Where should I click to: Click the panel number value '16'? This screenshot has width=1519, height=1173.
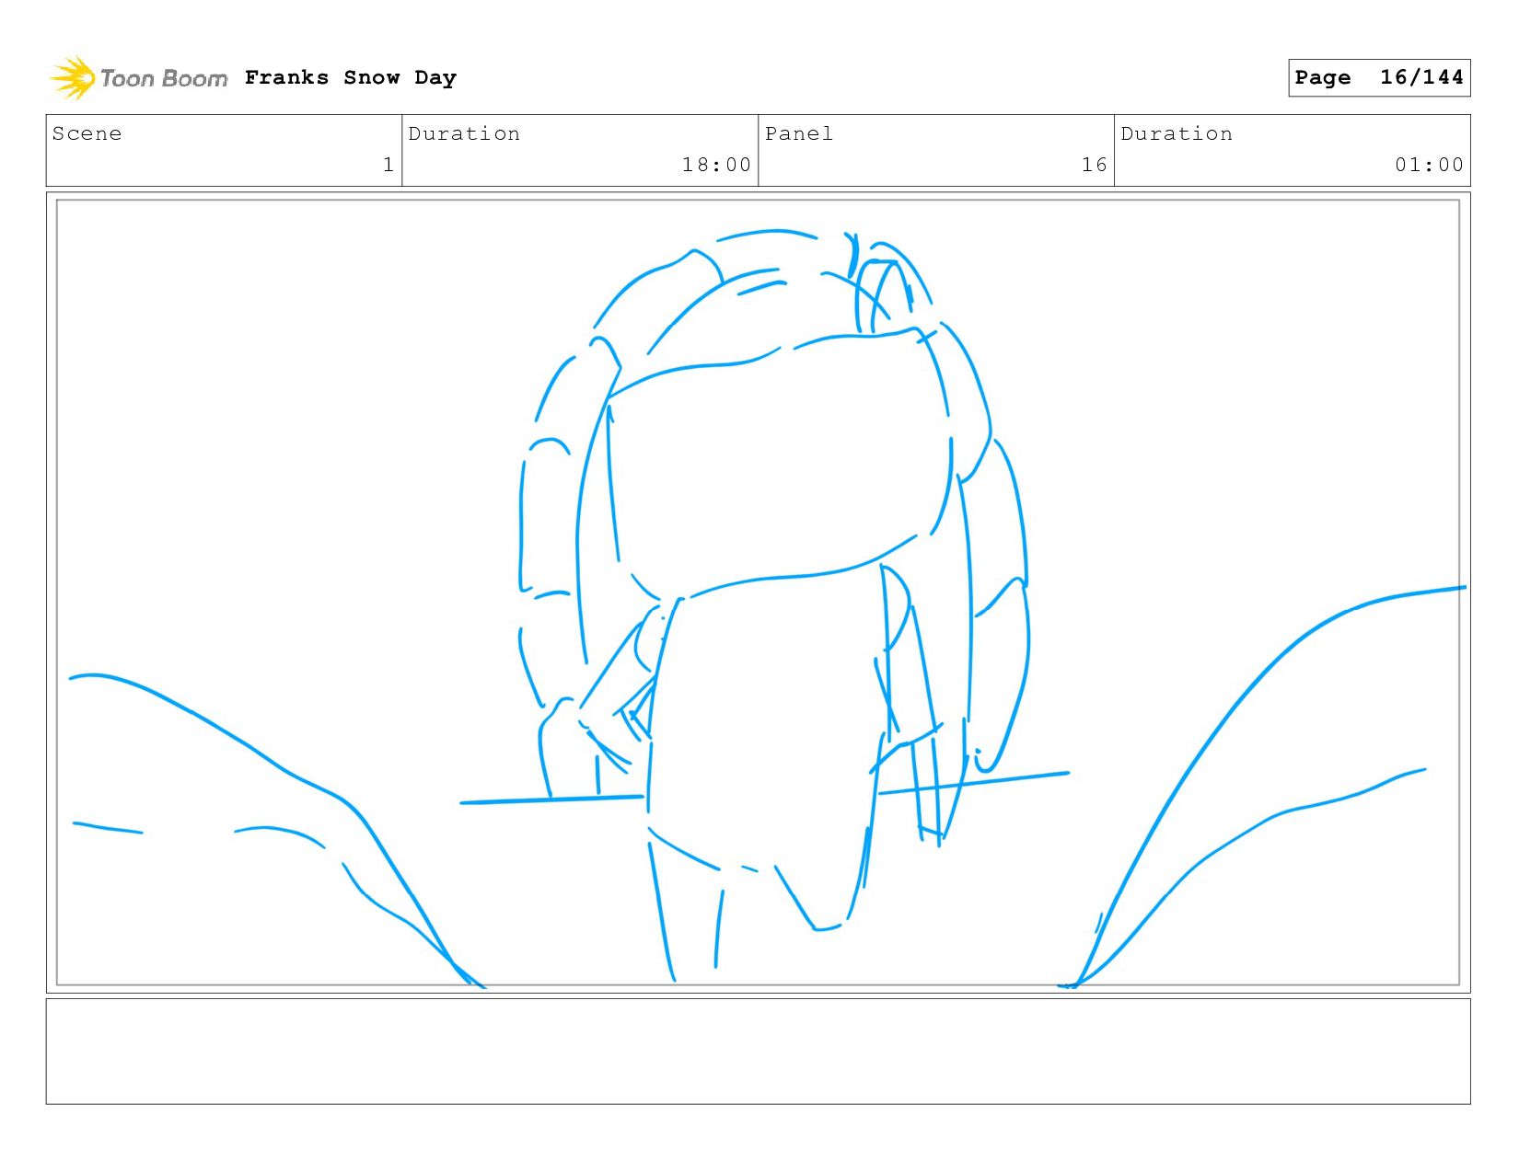coord(1094,165)
